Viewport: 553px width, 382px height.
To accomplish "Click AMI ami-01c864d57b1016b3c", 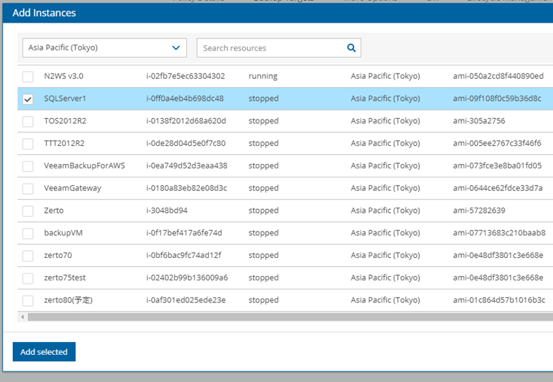I will 499,300.
